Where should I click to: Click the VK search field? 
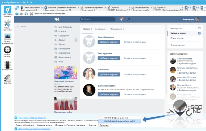click(98, 19)
